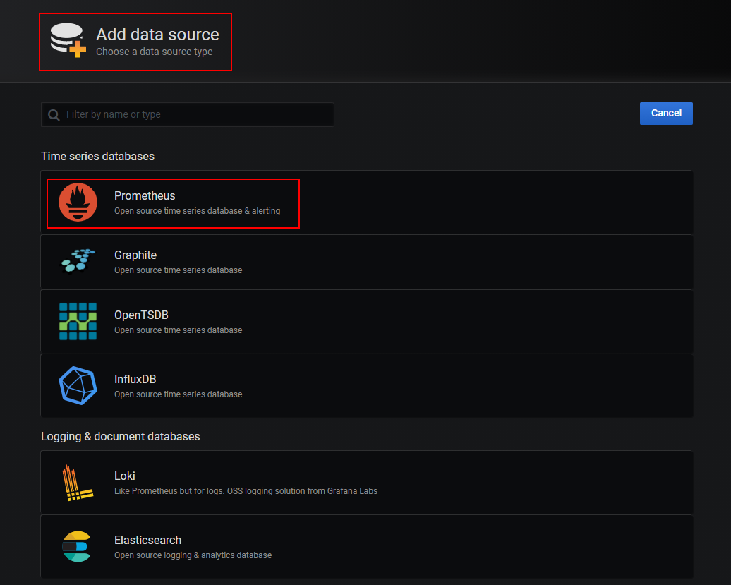Choose the OpenTSDB data source name
The height and width of the screenshot is (585, 731).
[141, 315]
